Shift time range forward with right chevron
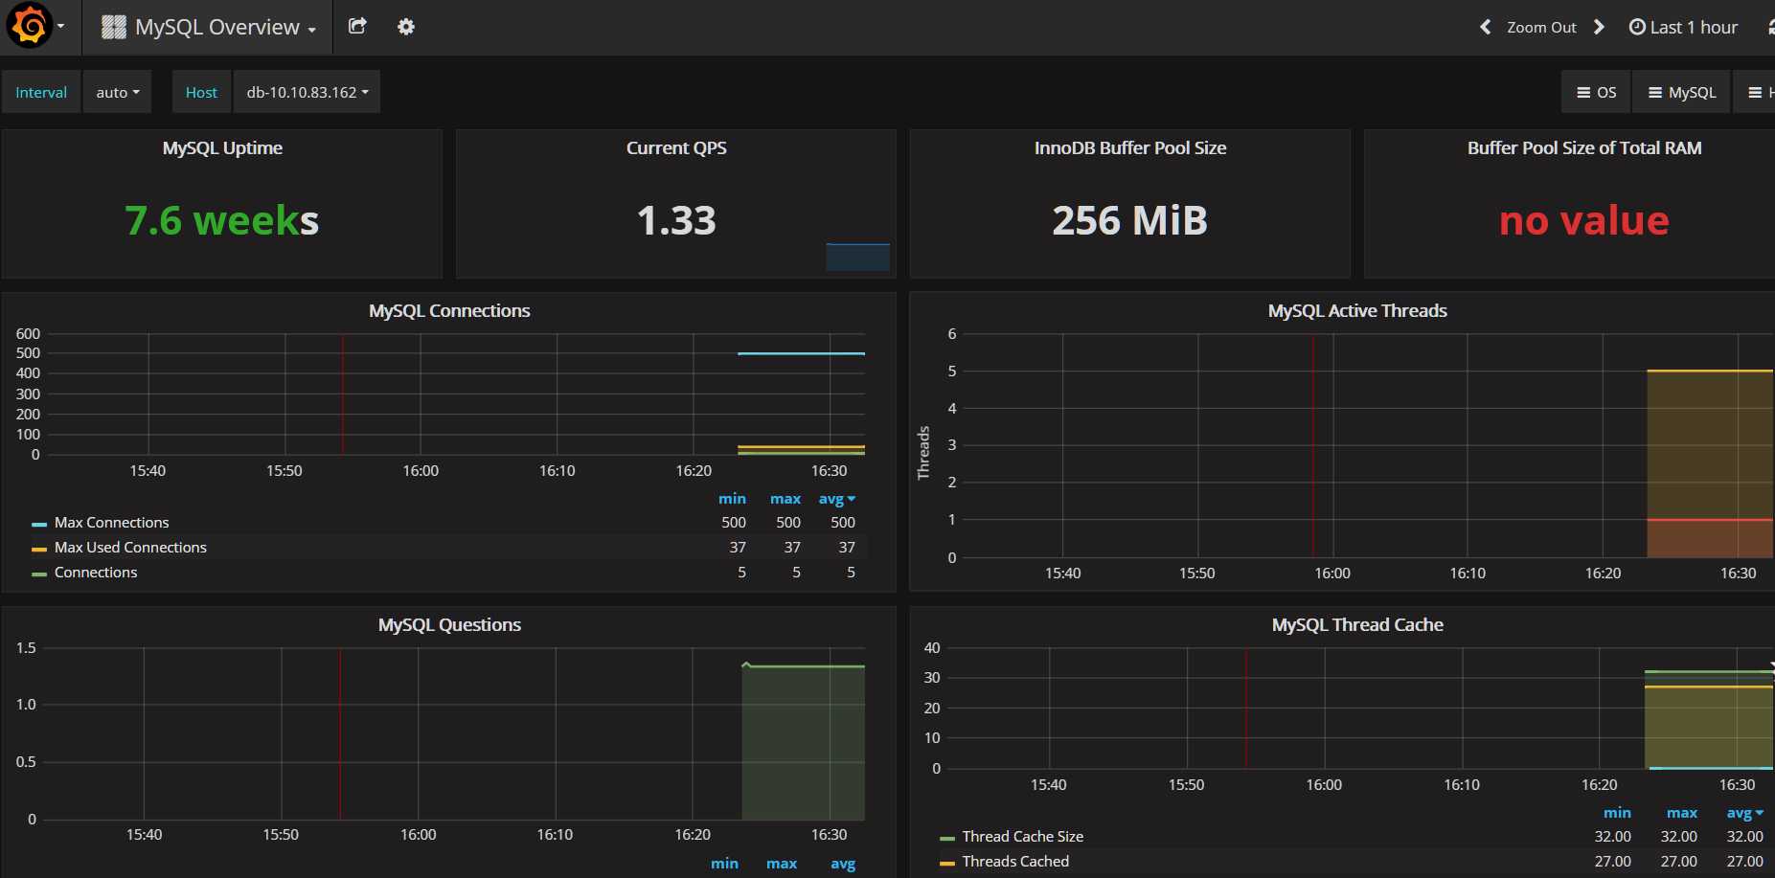This screenshot has height=878, width=1775. click(1599, 27)
